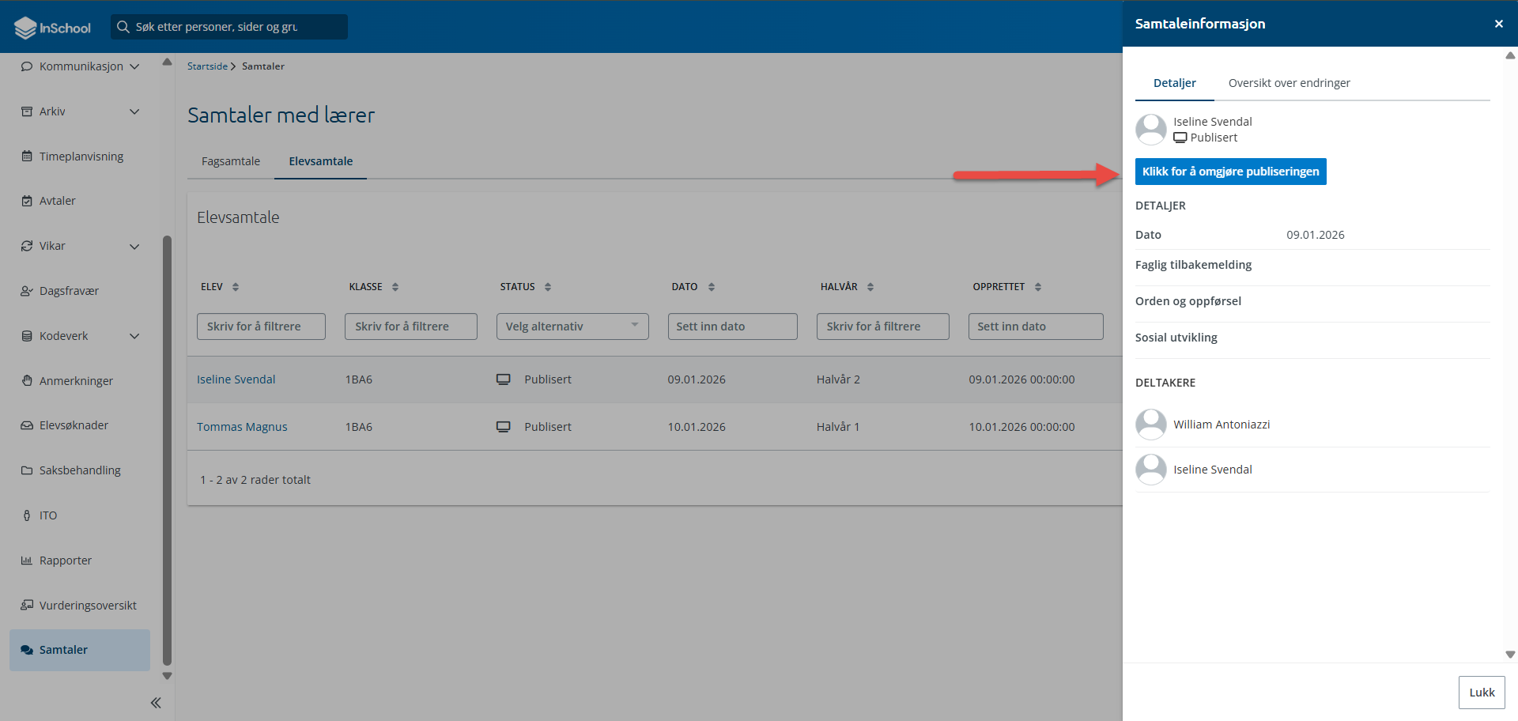Click the 09.01.2026 date cell in table
1518x721 pixels.
point(697,379)
